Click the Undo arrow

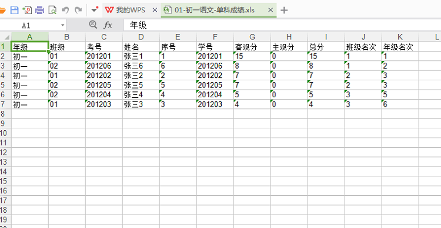point(65,11)
